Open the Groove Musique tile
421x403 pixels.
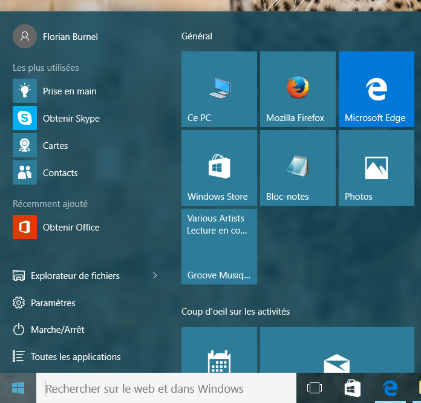point(219,246)
